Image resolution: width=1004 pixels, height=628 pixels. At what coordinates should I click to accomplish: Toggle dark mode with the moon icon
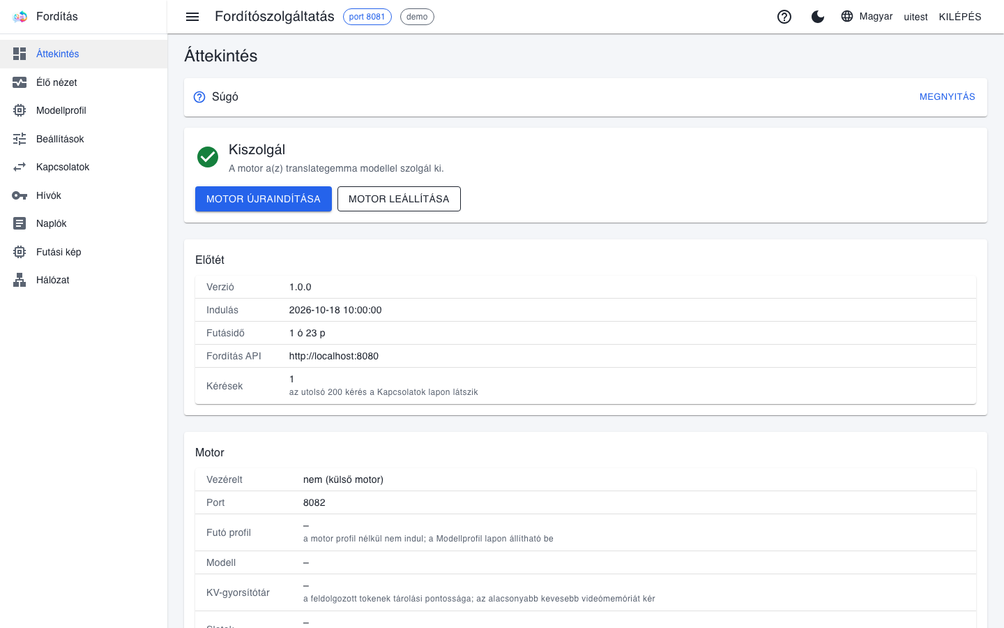coord(818,17)
